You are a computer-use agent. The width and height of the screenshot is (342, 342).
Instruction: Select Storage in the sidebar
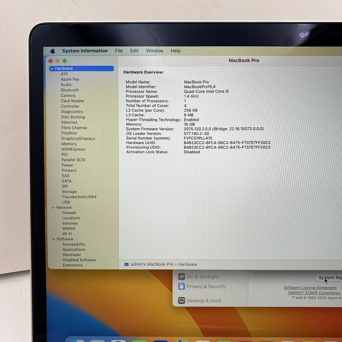69,192
